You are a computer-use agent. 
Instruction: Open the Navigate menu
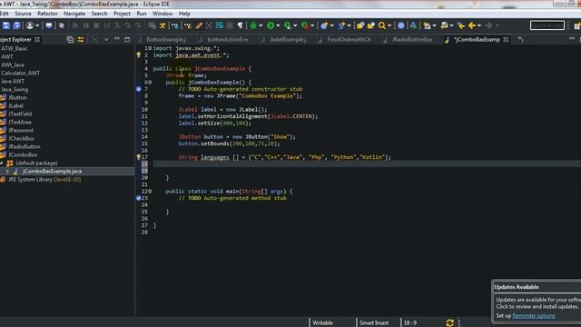74,14
